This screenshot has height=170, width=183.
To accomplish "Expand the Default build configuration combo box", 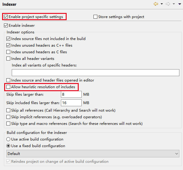I will pos(93,154).
